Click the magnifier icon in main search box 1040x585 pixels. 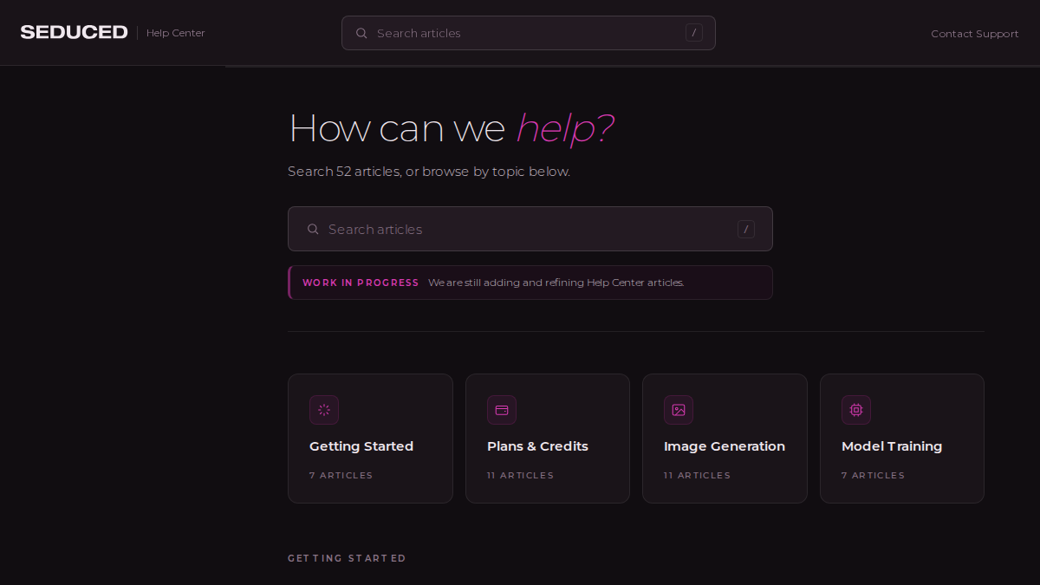click(313, 229)
